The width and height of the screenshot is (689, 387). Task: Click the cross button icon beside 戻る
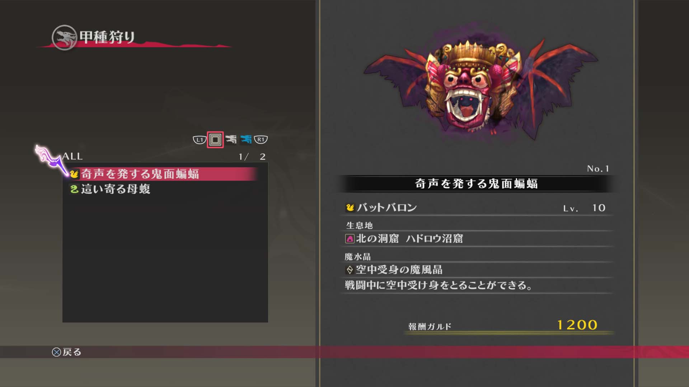click(x=56, y=352)
